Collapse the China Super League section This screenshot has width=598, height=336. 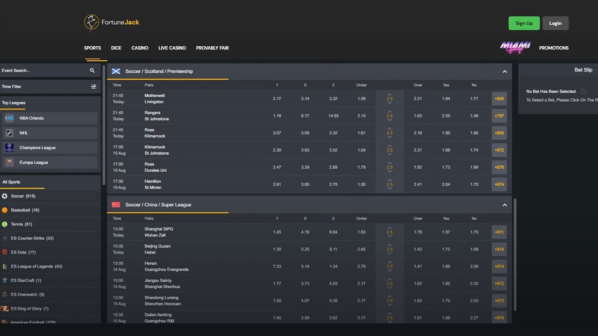point(505,205)
